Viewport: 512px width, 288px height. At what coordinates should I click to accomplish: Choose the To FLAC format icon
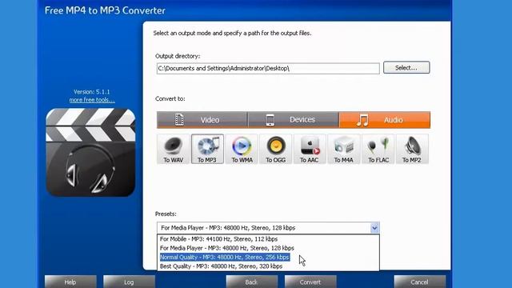point(378,149)
